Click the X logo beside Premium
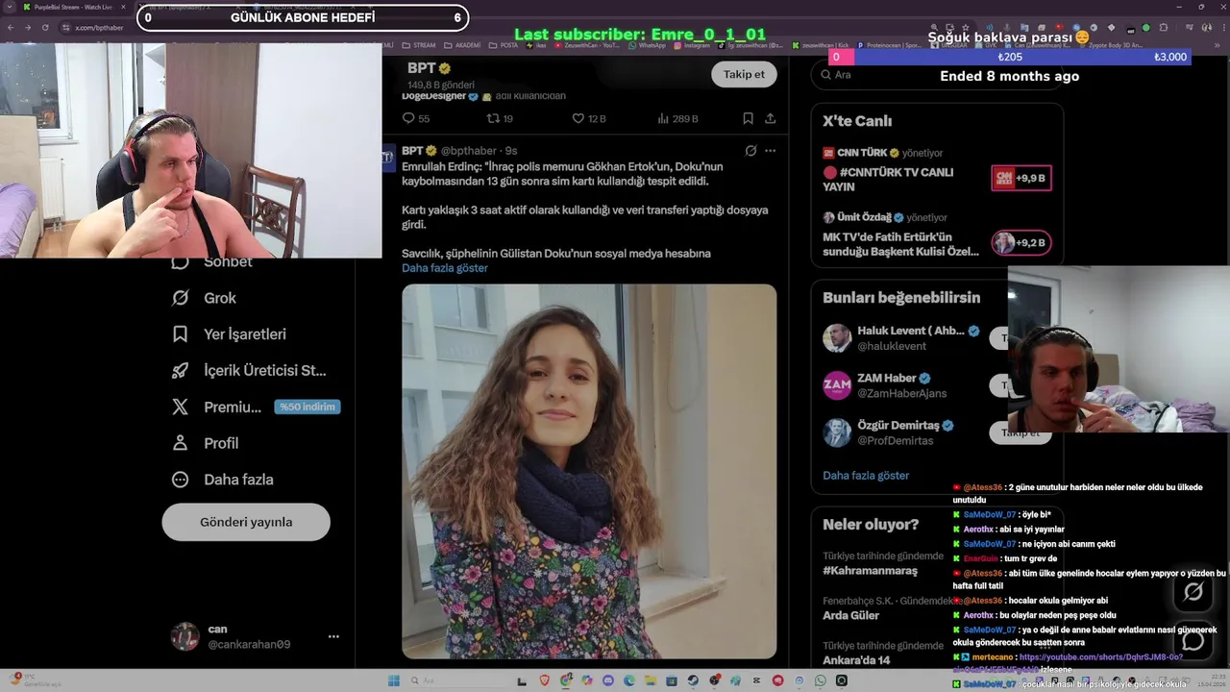The width and height of the screenshot is (1230, 692). coord(180,407)
